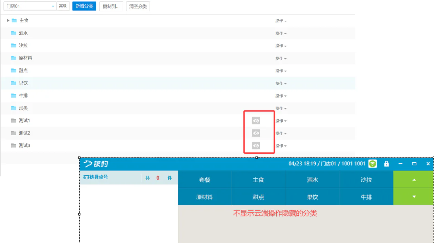Click the 酒水 folder icon
This screenshot has height=243, width=434.
click(x=14, y=33)
